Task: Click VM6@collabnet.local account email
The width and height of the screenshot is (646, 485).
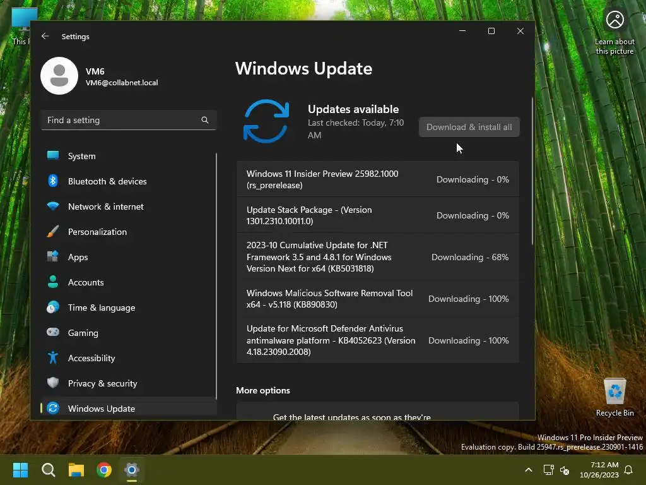Action: pos(122,83)
